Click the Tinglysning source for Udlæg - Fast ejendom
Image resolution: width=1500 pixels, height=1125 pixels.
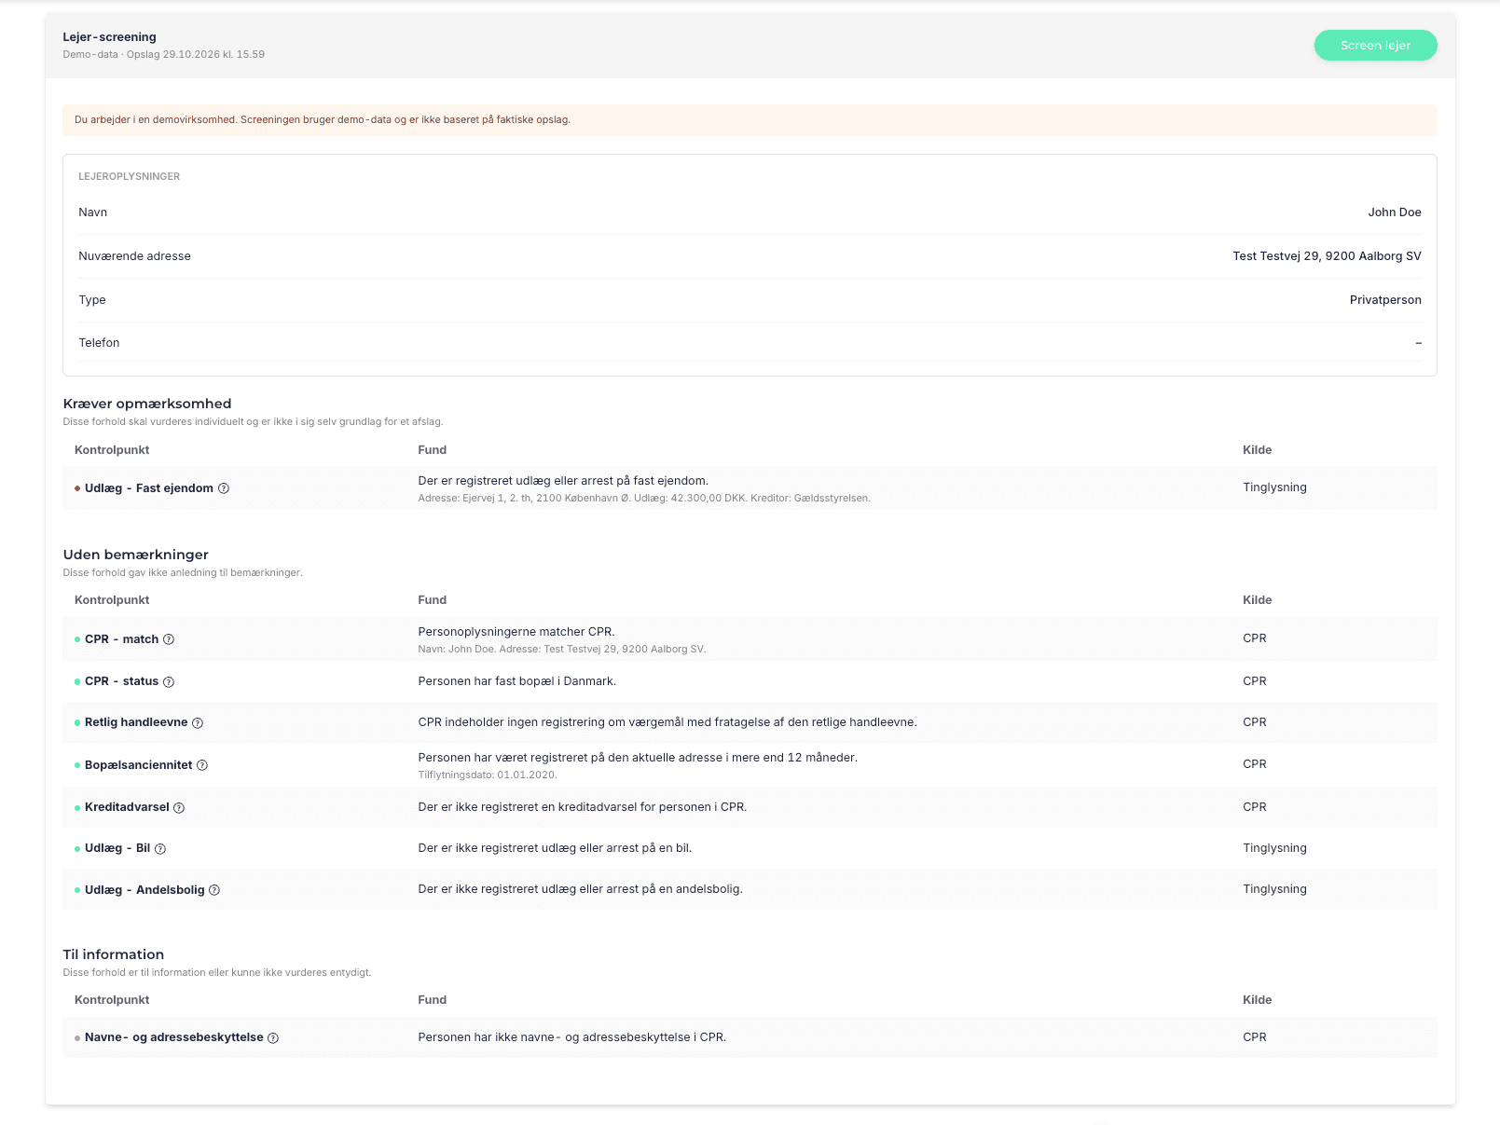point(1274,487)
